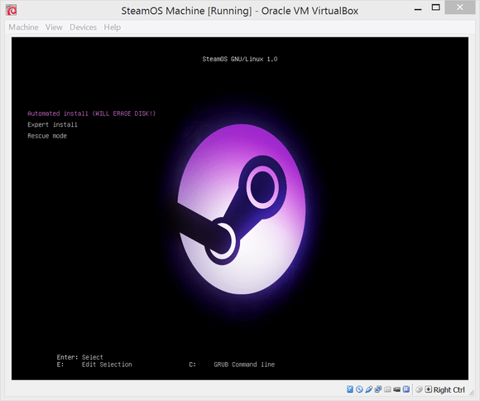480x401 pixels.
Task: Click the video capture status icon
Action: [396, 389]
